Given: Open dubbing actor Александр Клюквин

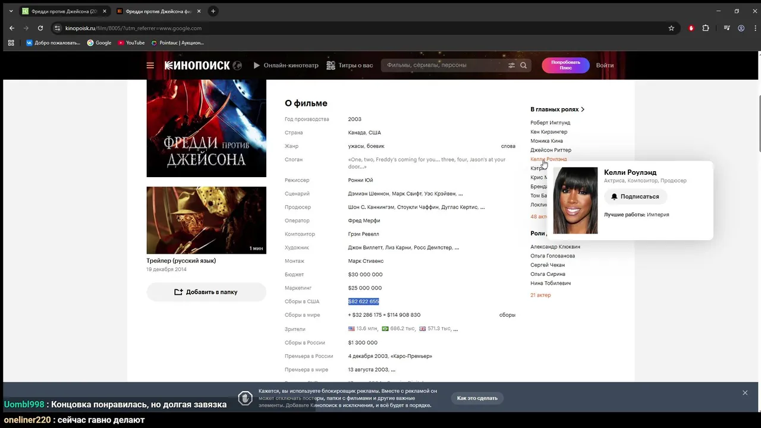Looking at the screenshot, I should click(555, 247).
